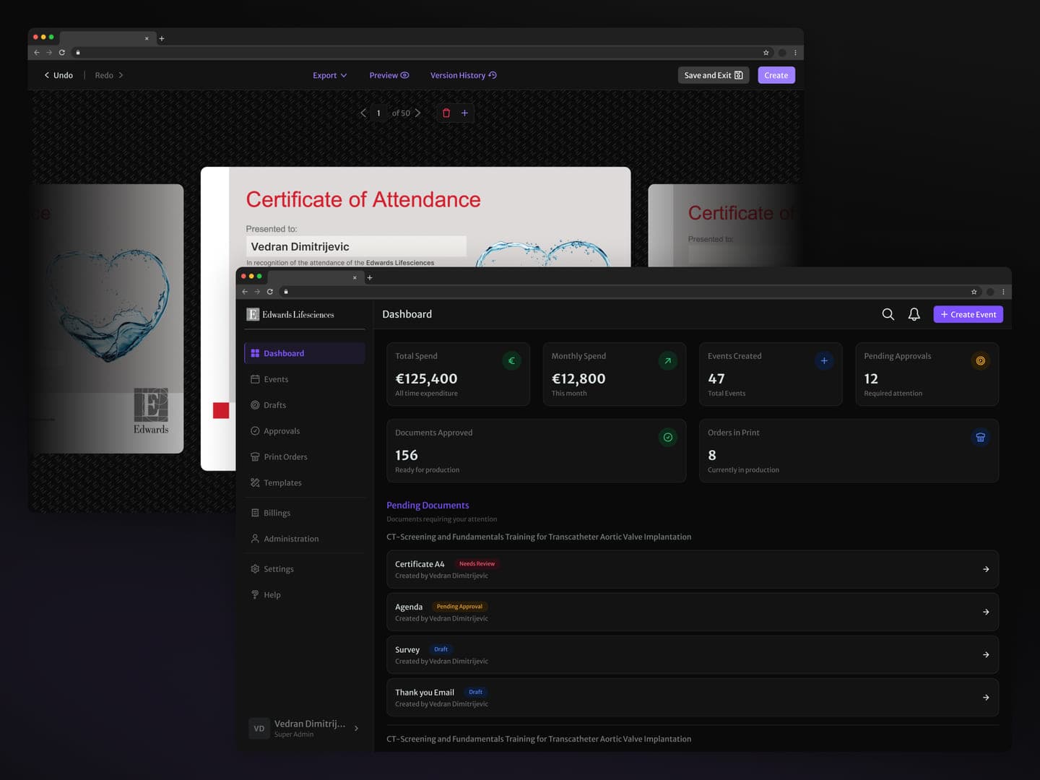Reload page in the dashboard browser window
The width and height of the screenshot is (1040, 780).
270,292
